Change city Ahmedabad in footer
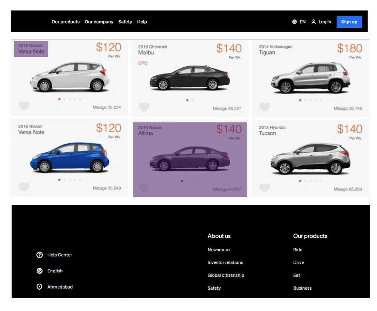Image resolution: width=377 pixels, height=311 pixels. [60, 287]
